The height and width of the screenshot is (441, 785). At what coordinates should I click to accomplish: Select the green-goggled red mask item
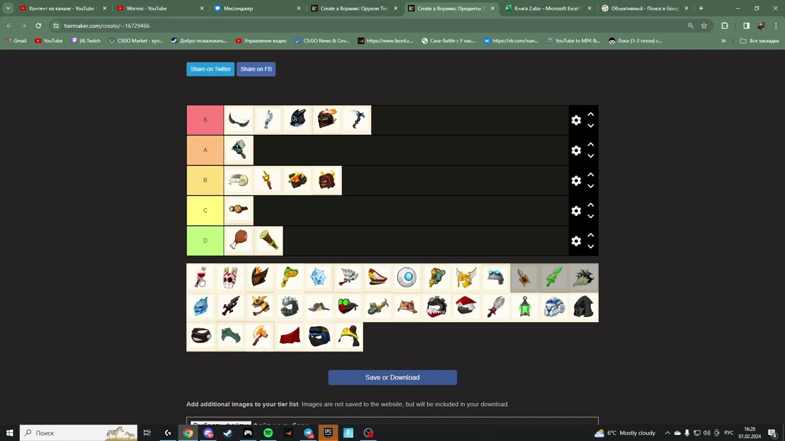tap(348, 307)
